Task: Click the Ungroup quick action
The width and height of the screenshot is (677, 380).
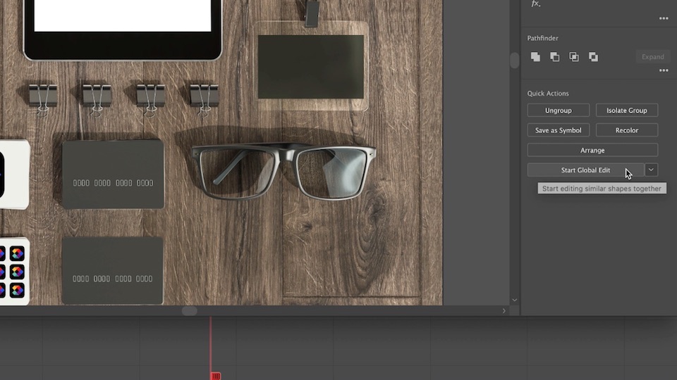Action: tap(559, 110)
